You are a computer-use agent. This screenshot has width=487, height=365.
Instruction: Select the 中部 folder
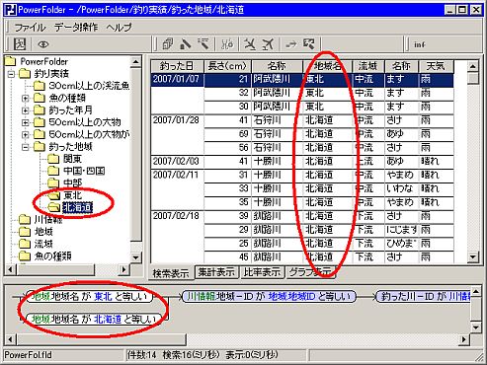72,183
